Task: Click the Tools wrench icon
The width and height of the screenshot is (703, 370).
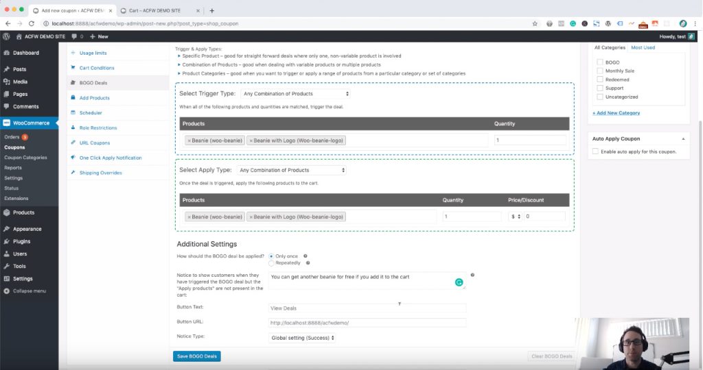Action: tap(6, 267)
